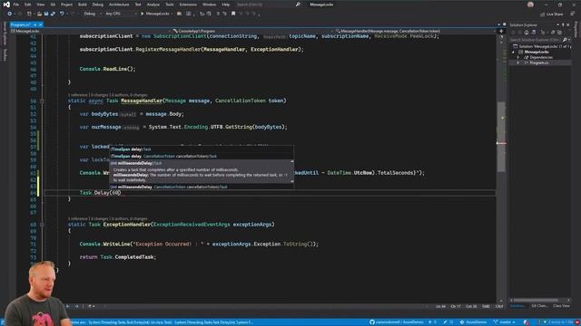Open the Debug configuration dropdown
The image size is (581, 326).
[x=93, y=14]
